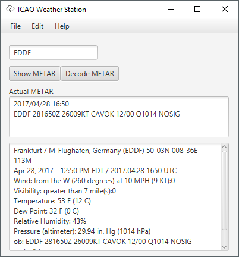Click the '113M' elevation line
The width and height of the screenshot is (239, 257).
(x=23, y=161)
